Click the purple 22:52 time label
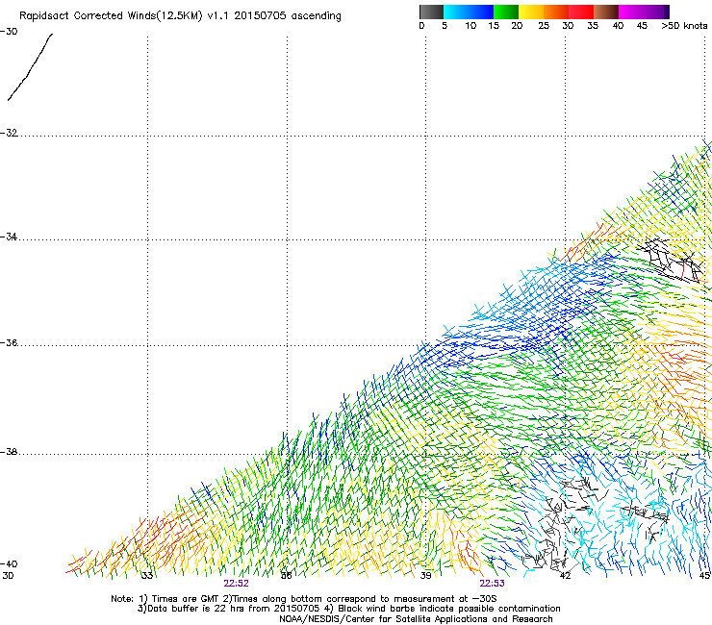Screen dimensions: 712x625 pos(236,584)
